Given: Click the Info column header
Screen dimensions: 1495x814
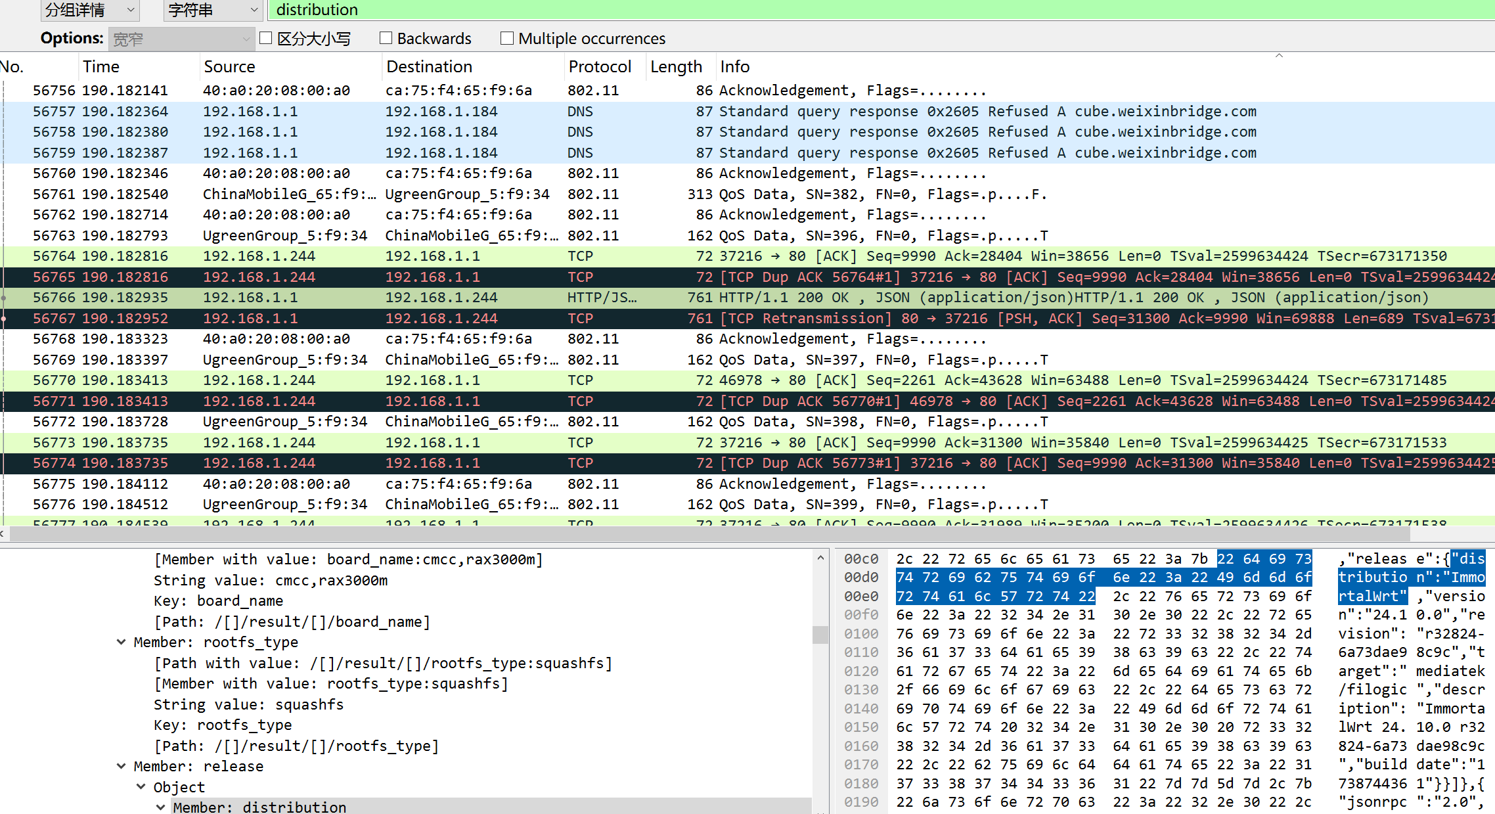Looking at the screenshot, I should pos(734,66).
